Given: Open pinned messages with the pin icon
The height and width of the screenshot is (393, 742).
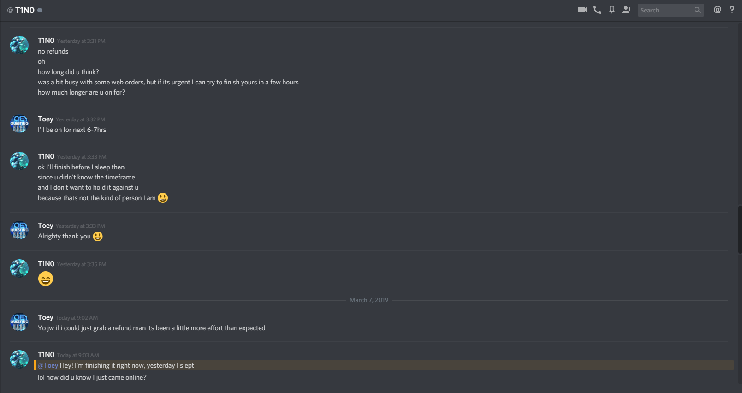Looking at the screenshot, I should pyautogui.click(x=612, y=10).
